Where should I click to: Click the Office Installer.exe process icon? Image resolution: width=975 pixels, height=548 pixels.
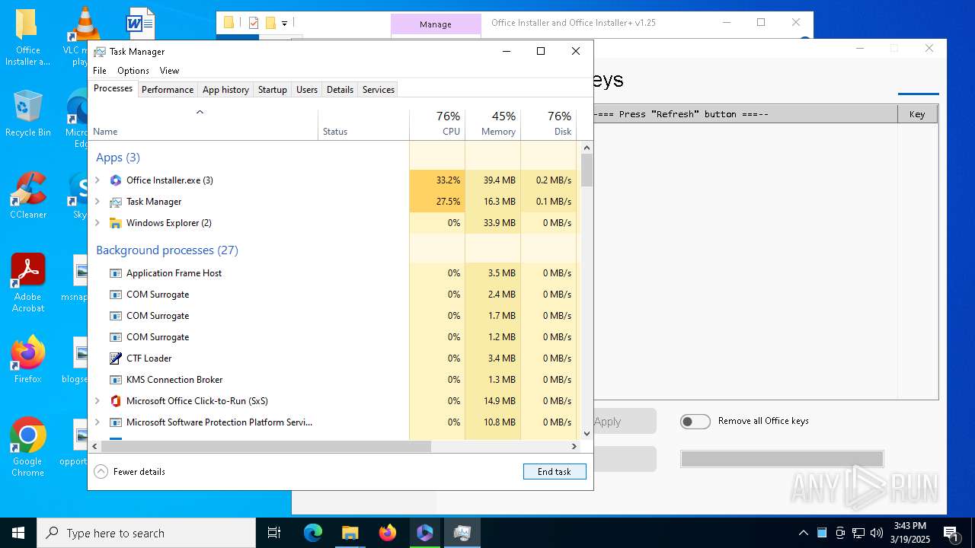click(x=116, y=180)
